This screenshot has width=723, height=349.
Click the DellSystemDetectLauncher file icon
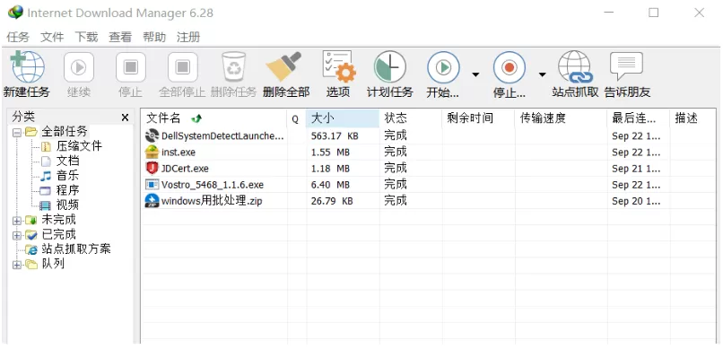[152, 135]
